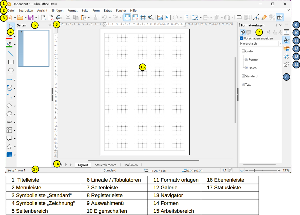Expand the Standard tree node
This screenshot has height=215, width=300.
[x=243, y=76]
